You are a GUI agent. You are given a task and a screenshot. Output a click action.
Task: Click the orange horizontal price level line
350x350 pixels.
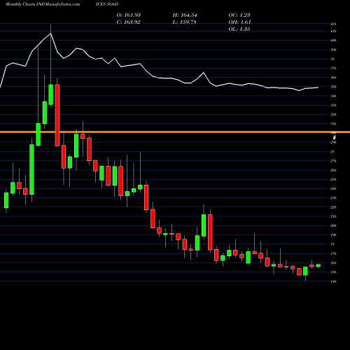(x=175, y=132)
